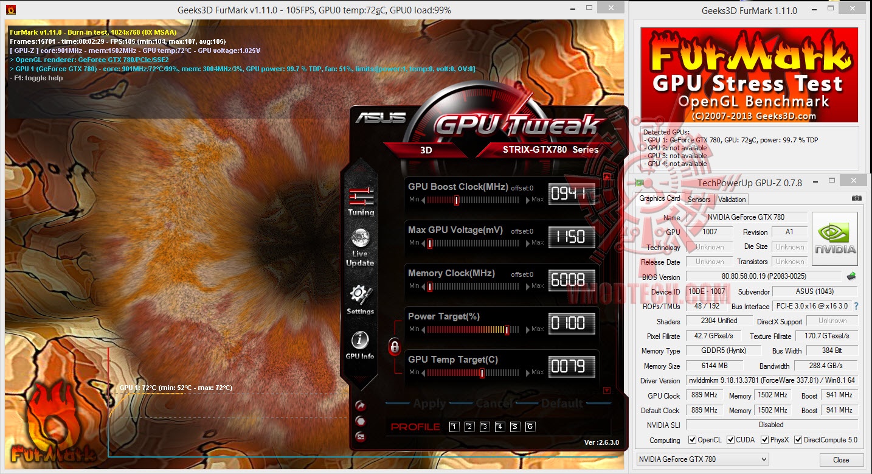Uncheck the PhysX checkbox
Image resolution: width=872 pixels, height=474 pixels.
[x=765, y=440]
